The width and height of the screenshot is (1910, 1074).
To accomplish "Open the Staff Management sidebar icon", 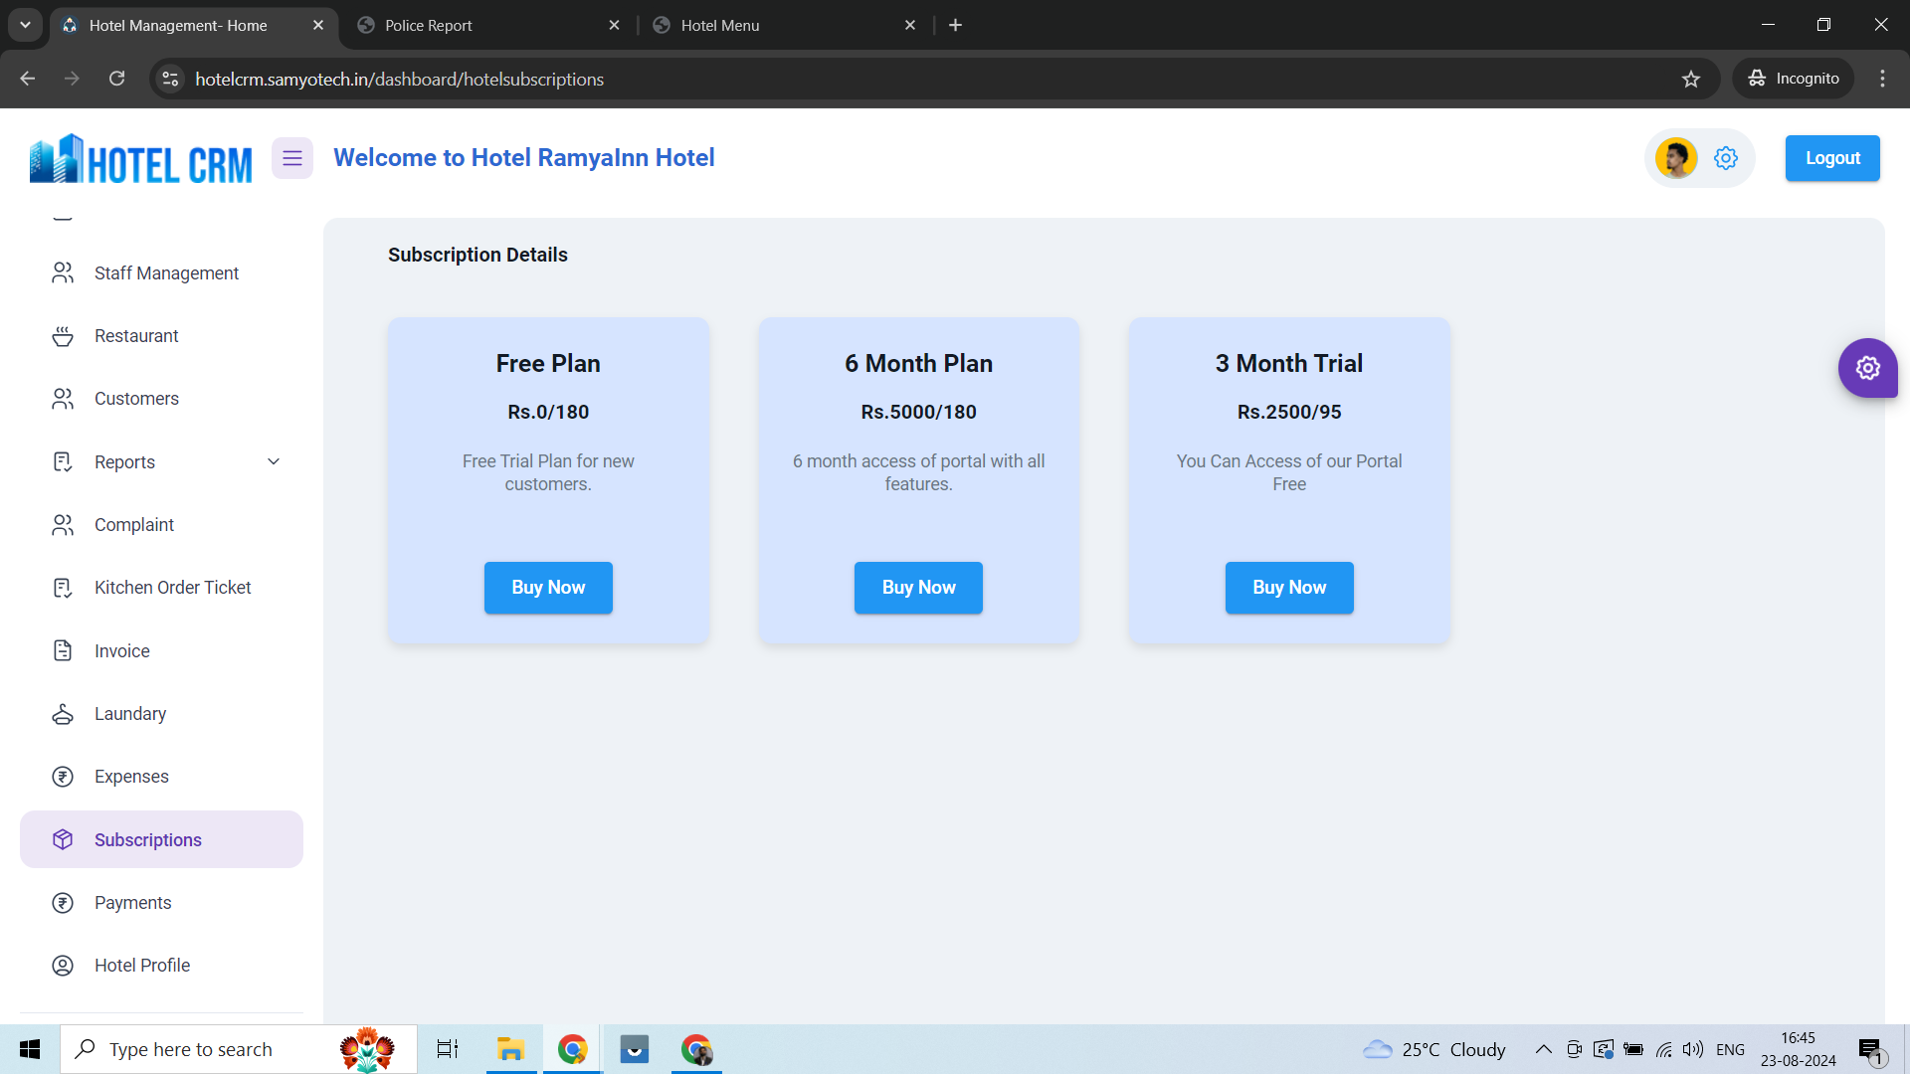I will (63, 272).
